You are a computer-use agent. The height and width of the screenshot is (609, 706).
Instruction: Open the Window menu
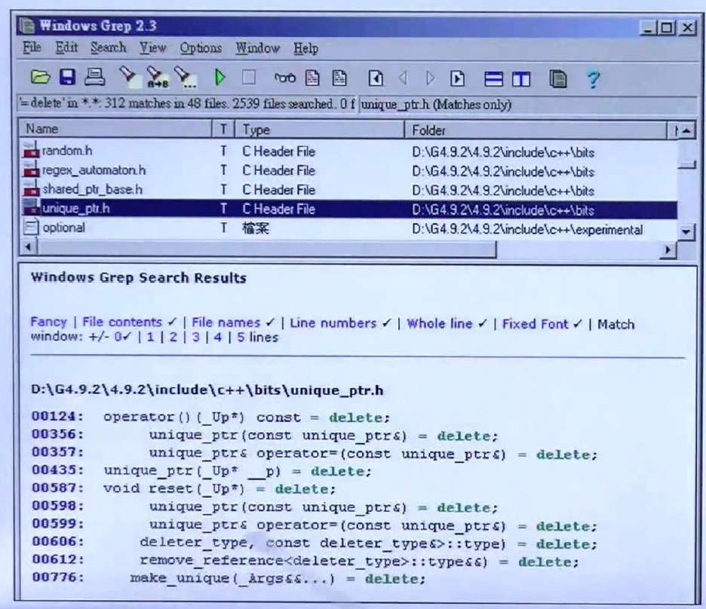[x=257, y=48]
